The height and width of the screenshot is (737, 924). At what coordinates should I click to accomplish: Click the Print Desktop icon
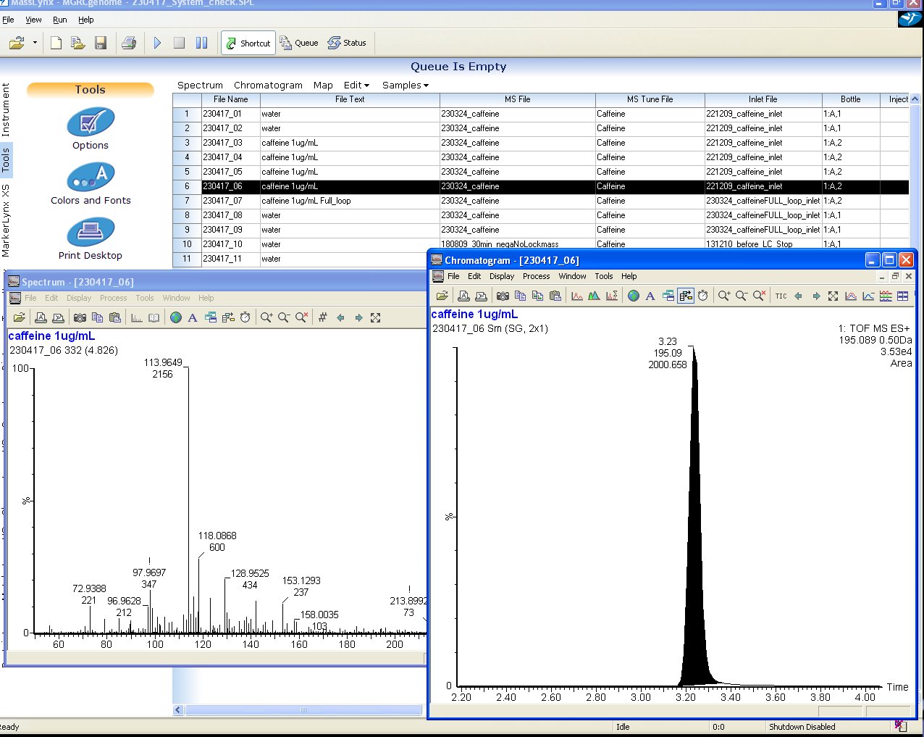91,233
